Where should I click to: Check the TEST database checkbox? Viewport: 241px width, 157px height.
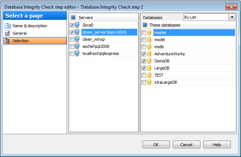coord(144,75)
